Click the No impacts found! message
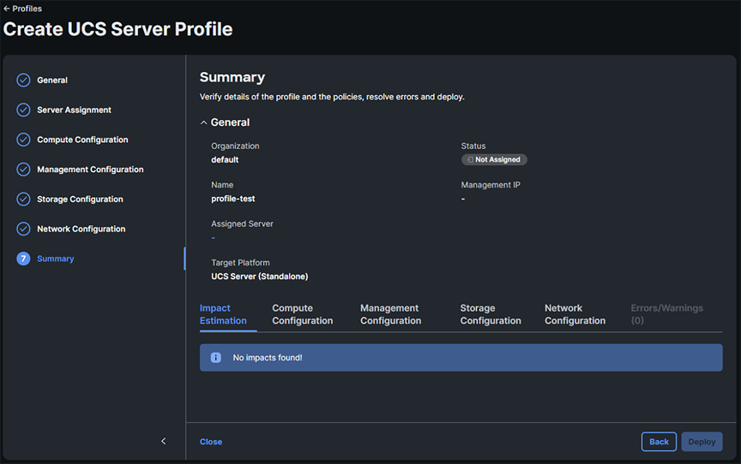This screenshot has height=464, width=741. coord(268,358)
